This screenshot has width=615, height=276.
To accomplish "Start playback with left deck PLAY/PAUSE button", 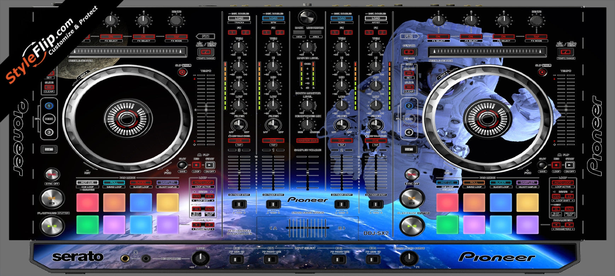I will pos(52,227).
